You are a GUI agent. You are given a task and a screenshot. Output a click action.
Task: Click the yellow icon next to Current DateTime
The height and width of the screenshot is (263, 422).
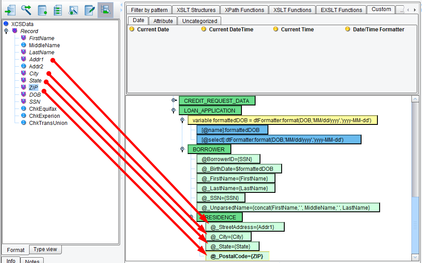204,29
